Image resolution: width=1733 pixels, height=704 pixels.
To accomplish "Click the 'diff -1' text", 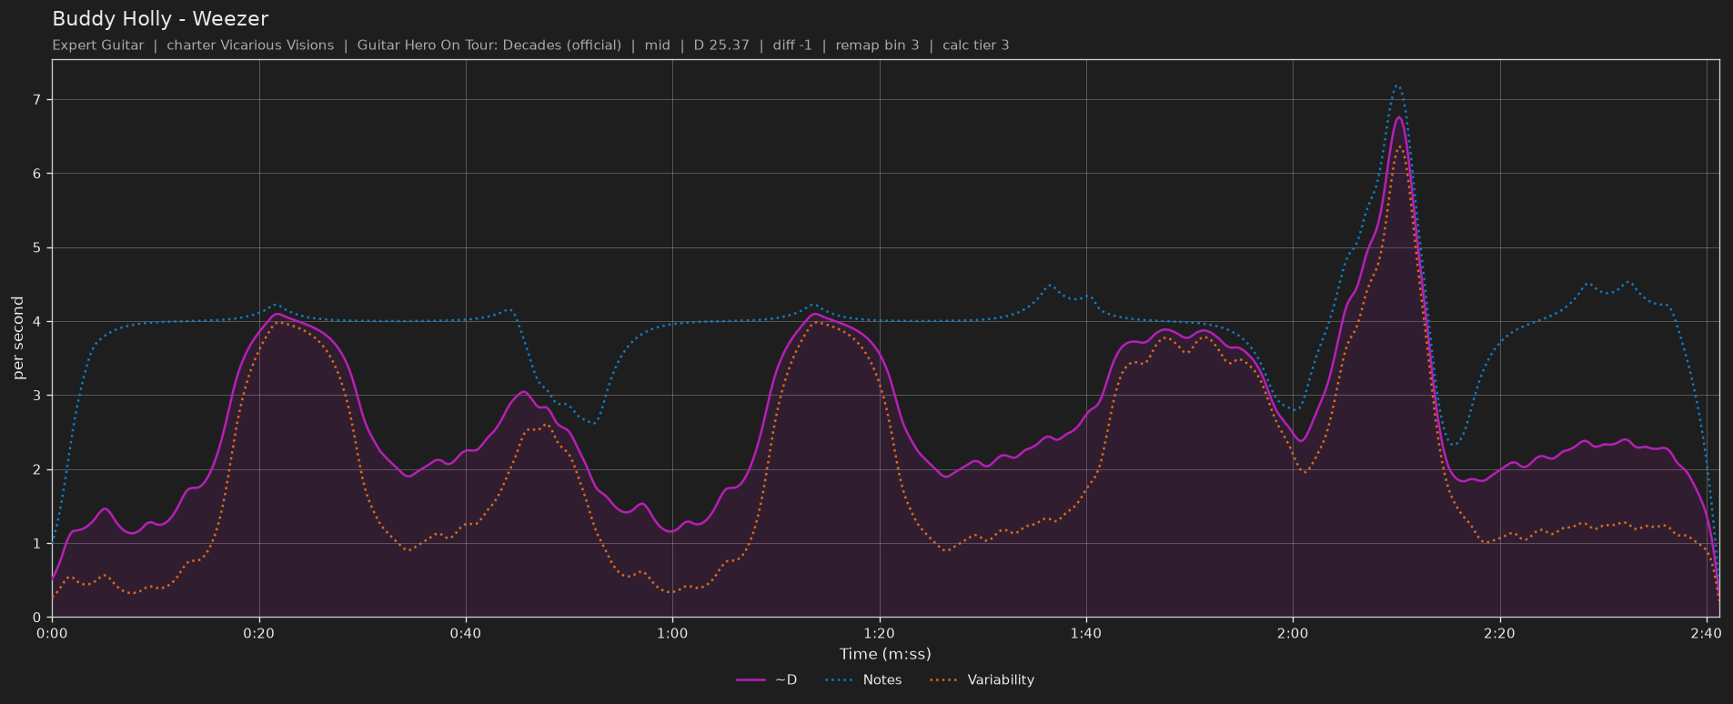I will click(x=792, y=45).
